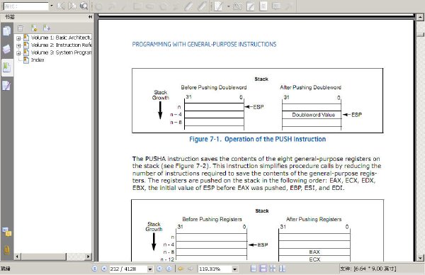
Task: Open the pages thumbnail panel in sidebar
Action: click(6, 31)
